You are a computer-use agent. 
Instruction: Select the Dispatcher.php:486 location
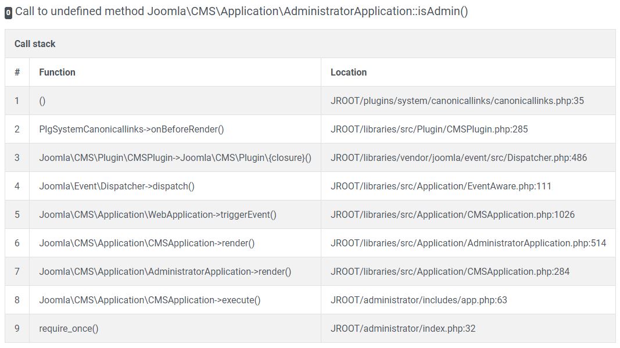point(458,157)
